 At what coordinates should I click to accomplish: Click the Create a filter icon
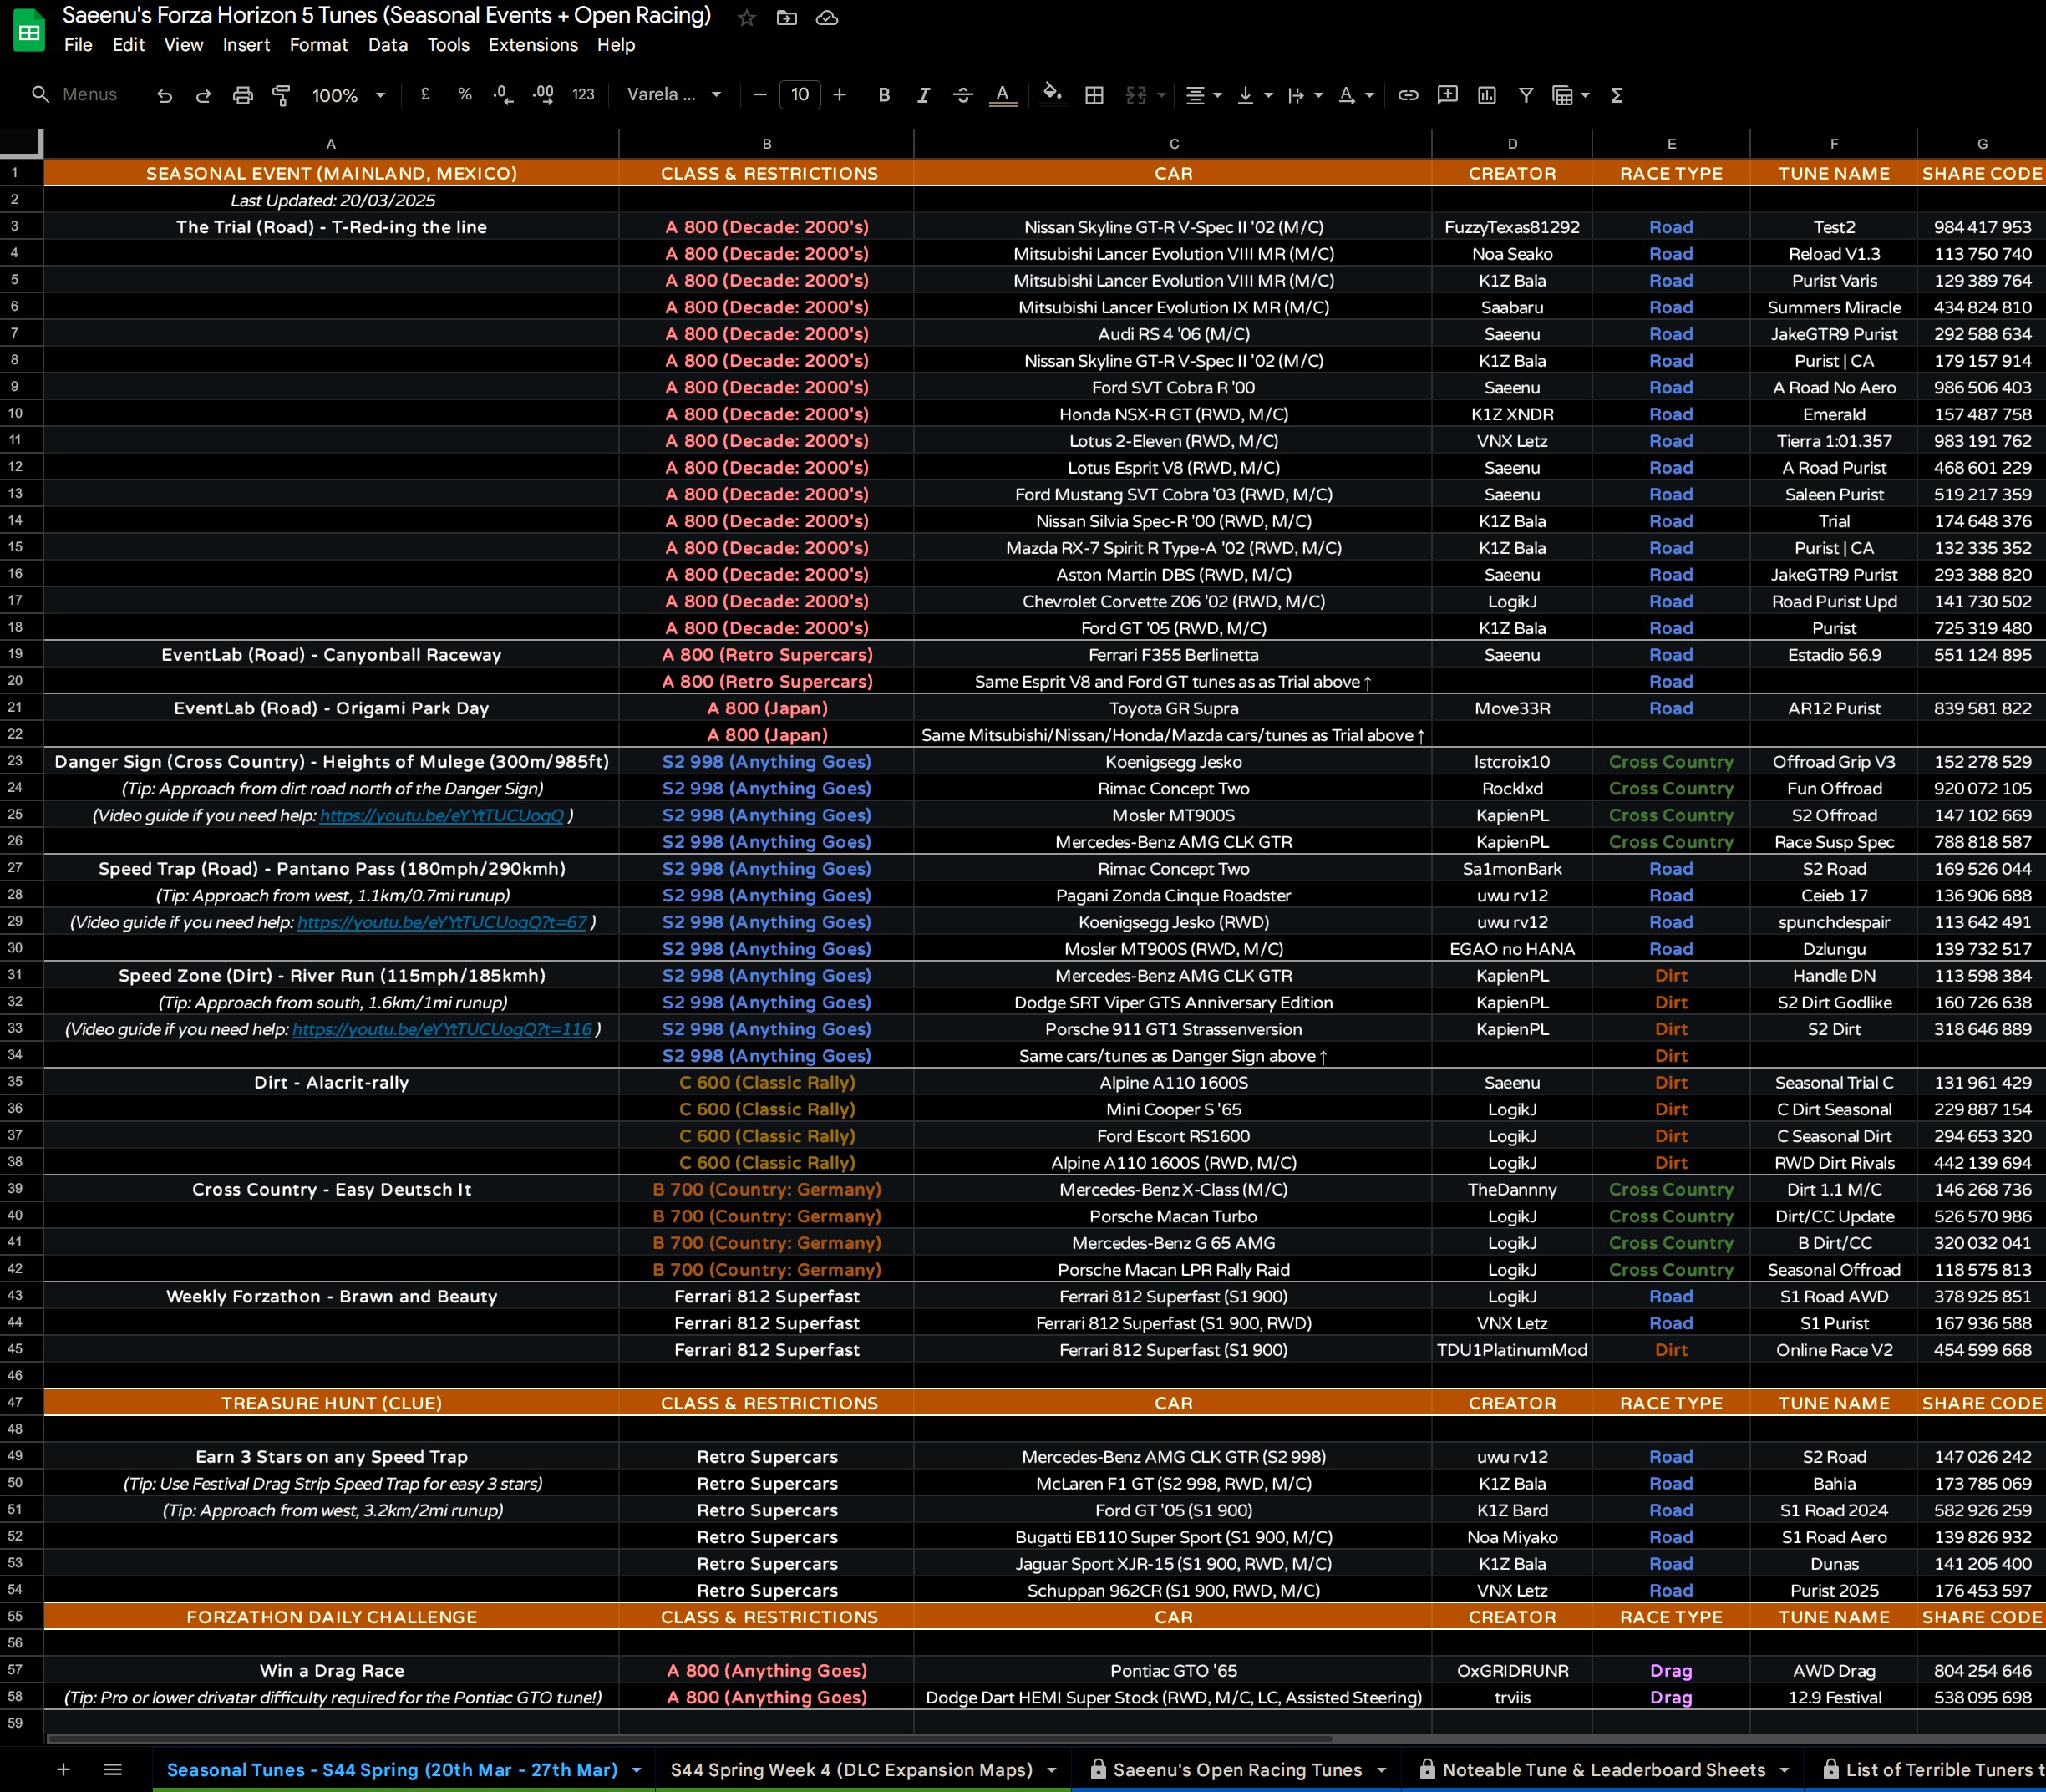(x=1526, y=95)
